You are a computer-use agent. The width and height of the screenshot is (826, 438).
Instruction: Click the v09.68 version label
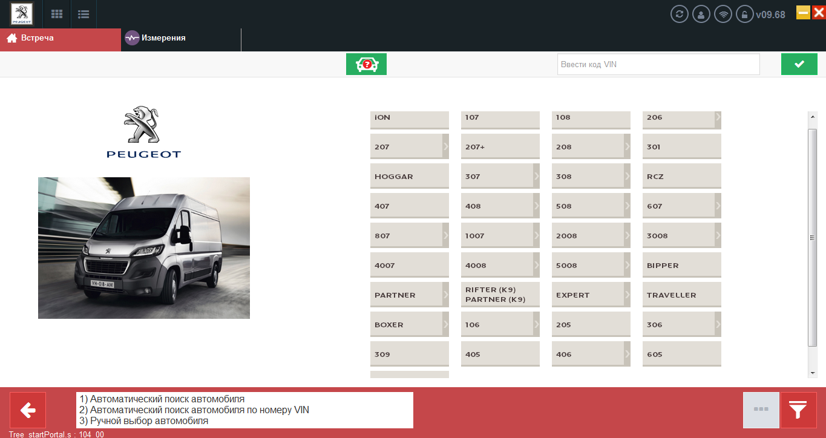point(771,15)
